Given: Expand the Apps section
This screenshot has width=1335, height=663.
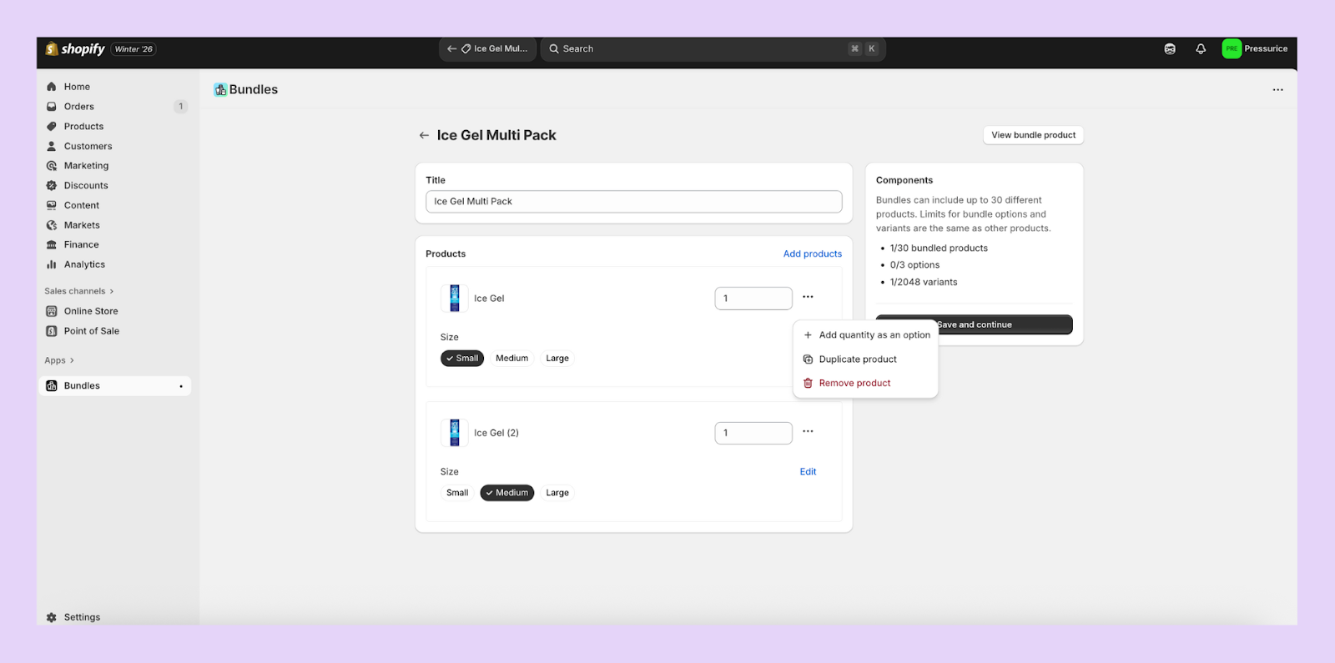Looking at the screenshot, I should point(59,360).
